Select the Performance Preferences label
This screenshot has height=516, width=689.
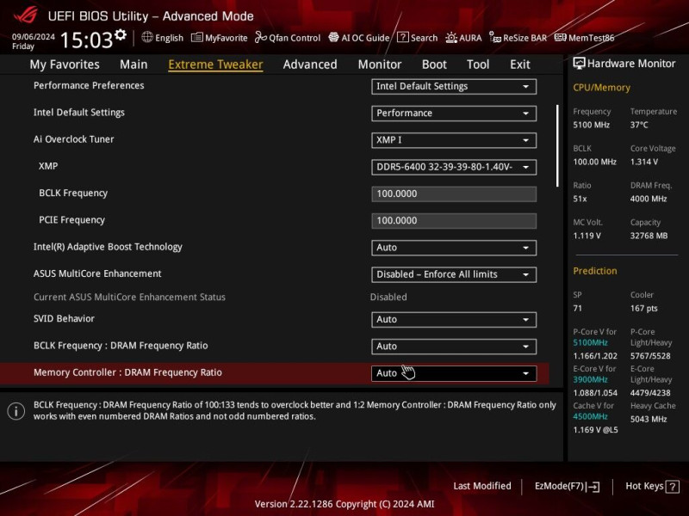tap(89, 85)
